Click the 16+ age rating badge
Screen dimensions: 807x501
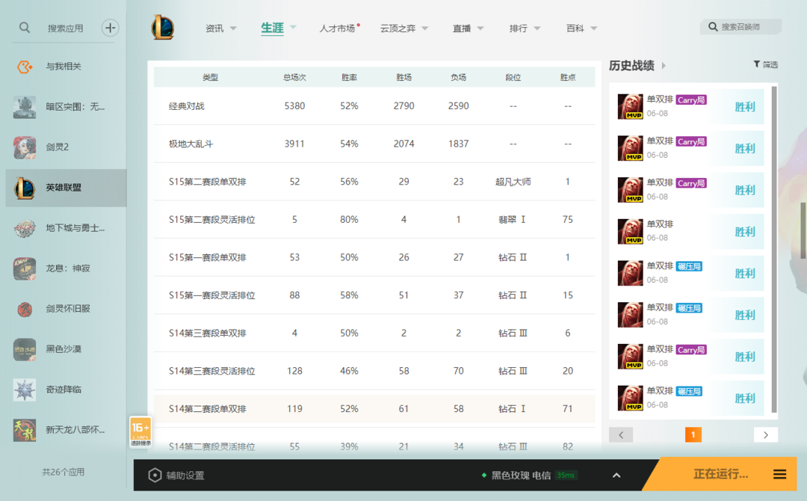[x=140, y=432]
